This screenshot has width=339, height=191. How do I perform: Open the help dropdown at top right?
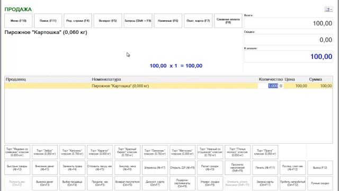[x=328, y=10]
